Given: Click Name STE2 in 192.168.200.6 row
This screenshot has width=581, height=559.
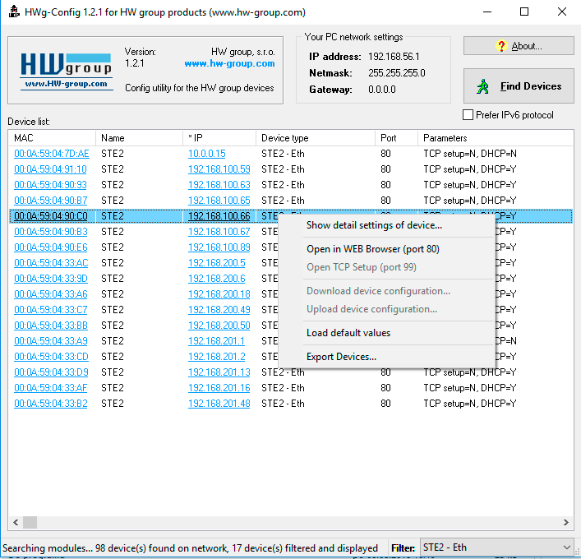Looking at the screenshot, I should [x=113, y=279].
